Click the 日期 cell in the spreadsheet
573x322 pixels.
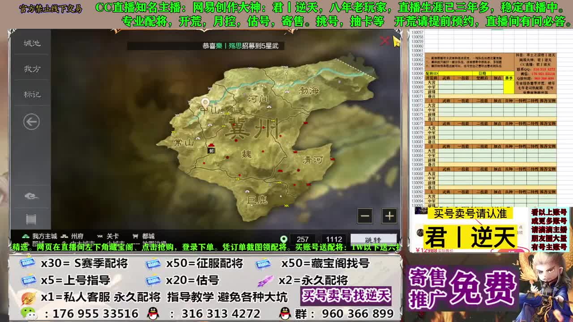[482, 73]
